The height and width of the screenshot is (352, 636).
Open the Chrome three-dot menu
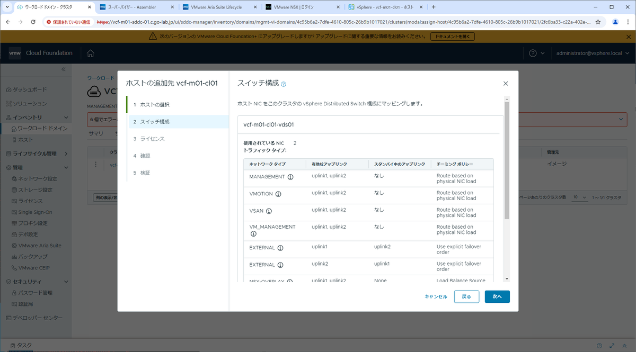pos(629,22)
